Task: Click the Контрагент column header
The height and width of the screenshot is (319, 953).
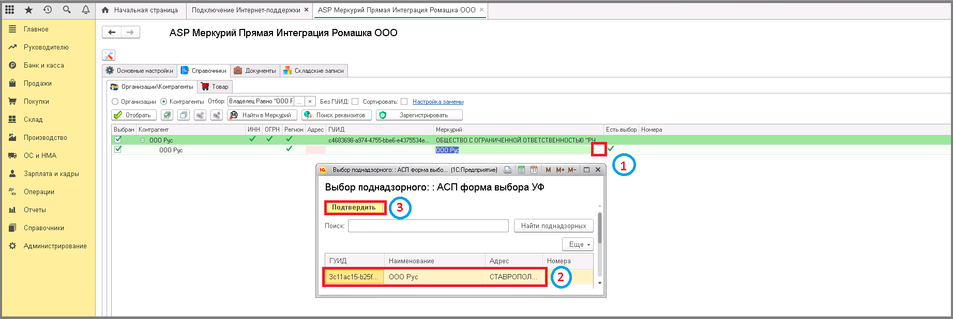Action: coord(191,130)
